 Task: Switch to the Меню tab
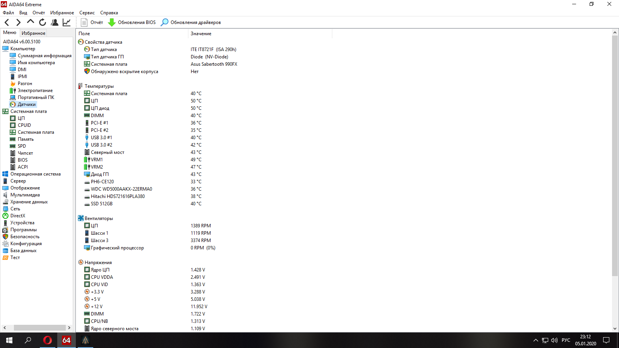[10, 33]
